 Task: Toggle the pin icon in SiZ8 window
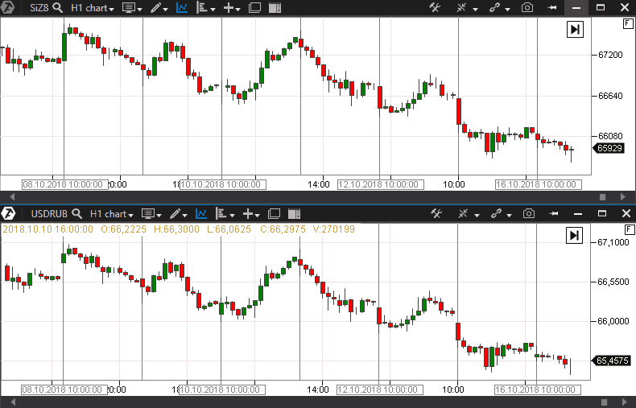(551, 8)
